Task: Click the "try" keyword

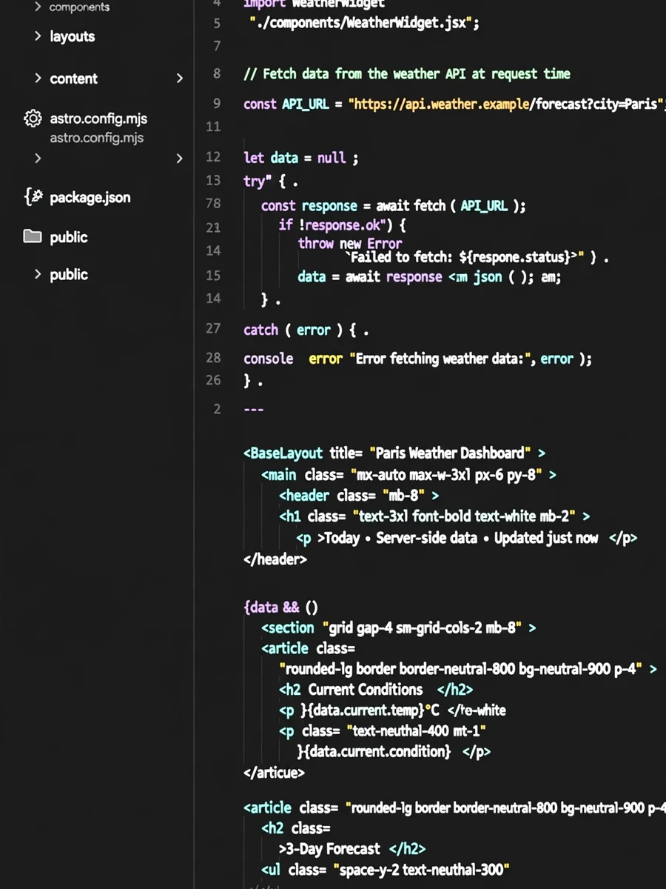Action: click(254, 181)
